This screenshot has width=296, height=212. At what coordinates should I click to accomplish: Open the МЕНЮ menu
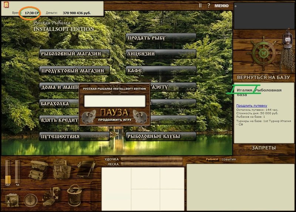point(221,6)
